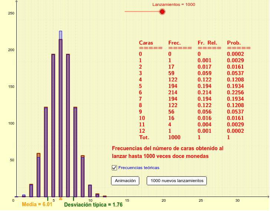
Task: Toggle the Frecuencias teóricas checkbox
Action: click(x=114, y=168)
